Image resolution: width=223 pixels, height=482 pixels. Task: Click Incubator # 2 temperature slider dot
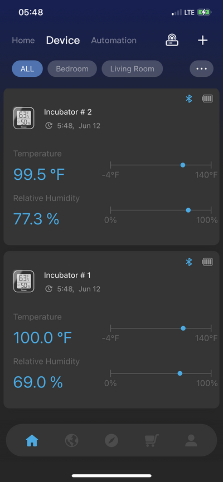point(183,165)
